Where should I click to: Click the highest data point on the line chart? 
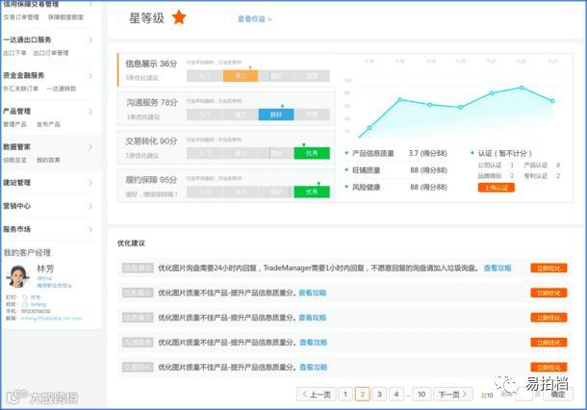[x=522, y=88]
